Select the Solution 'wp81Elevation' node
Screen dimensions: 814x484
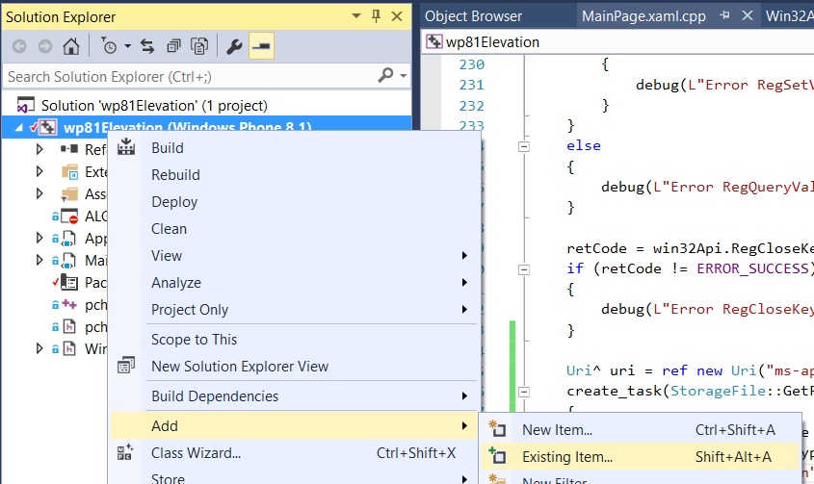point(155,106)
